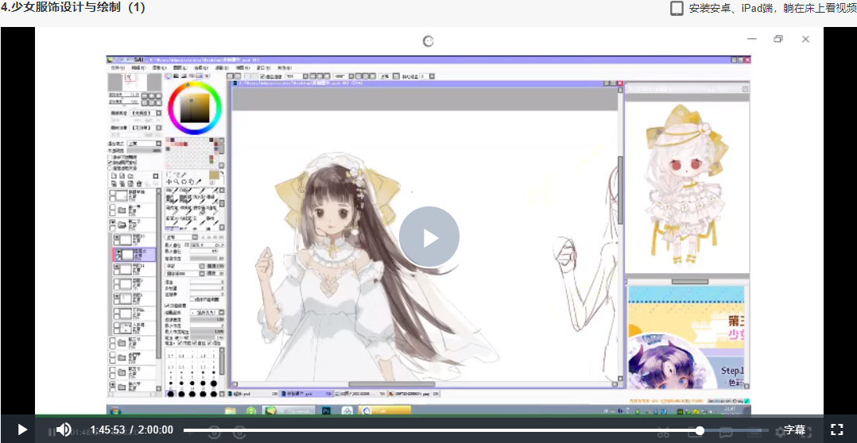Viewport: 857px width, 443px height.
Task: Click the clear layer icon beside trash
Action: click(x=130, y=183)
